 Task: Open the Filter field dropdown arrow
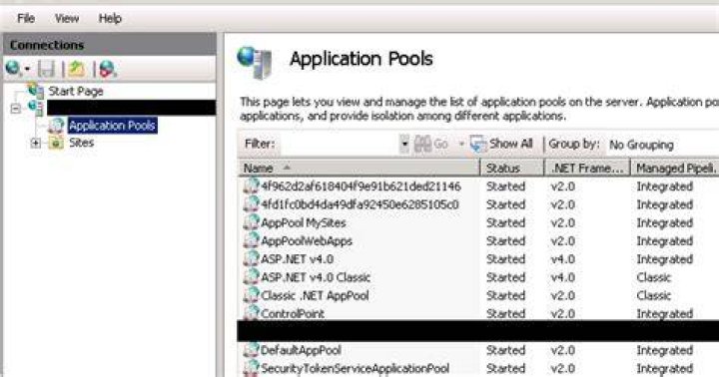(404, 144)
